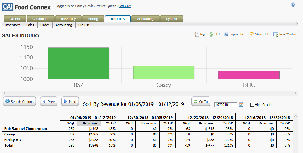This screenshot has width=303, height=153.
Task: Open the File List submenu
Action: tap(84, 25)
